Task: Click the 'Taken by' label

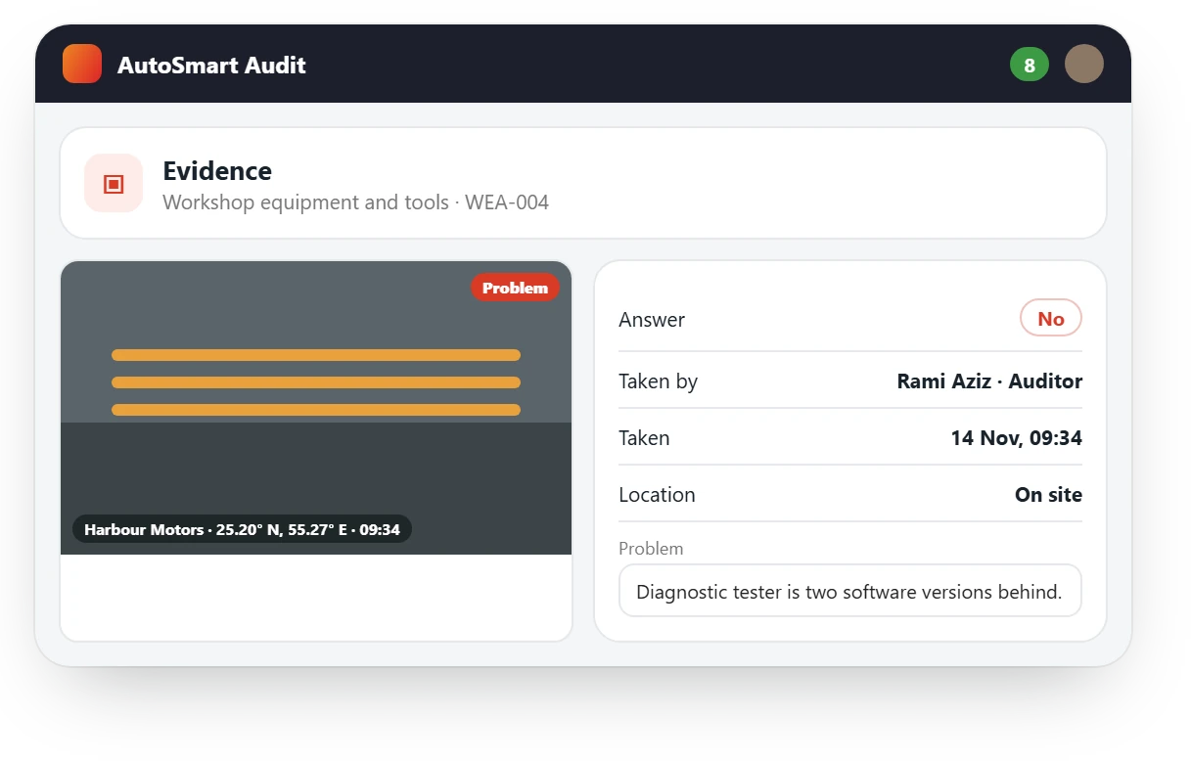Action: pos(658,381)
